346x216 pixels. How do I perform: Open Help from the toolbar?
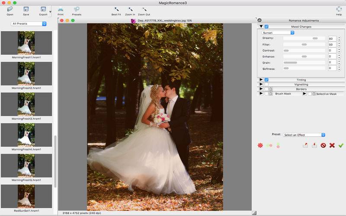(339, 9)
